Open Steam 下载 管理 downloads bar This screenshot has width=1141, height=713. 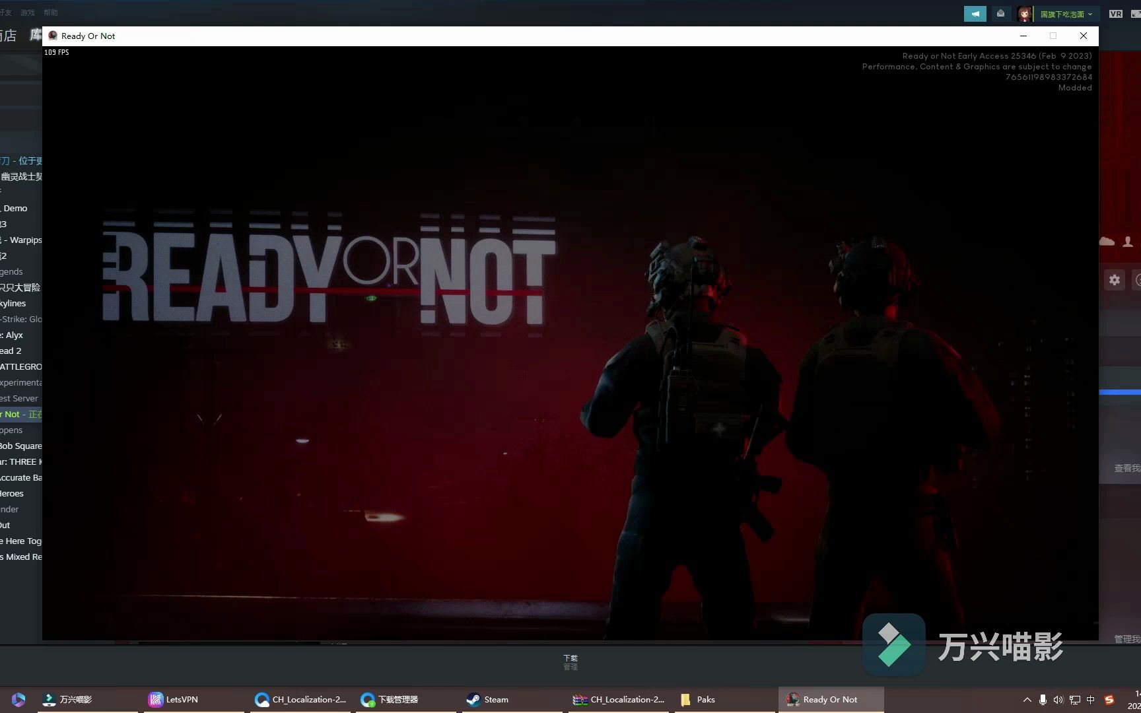tap(570, 662)
